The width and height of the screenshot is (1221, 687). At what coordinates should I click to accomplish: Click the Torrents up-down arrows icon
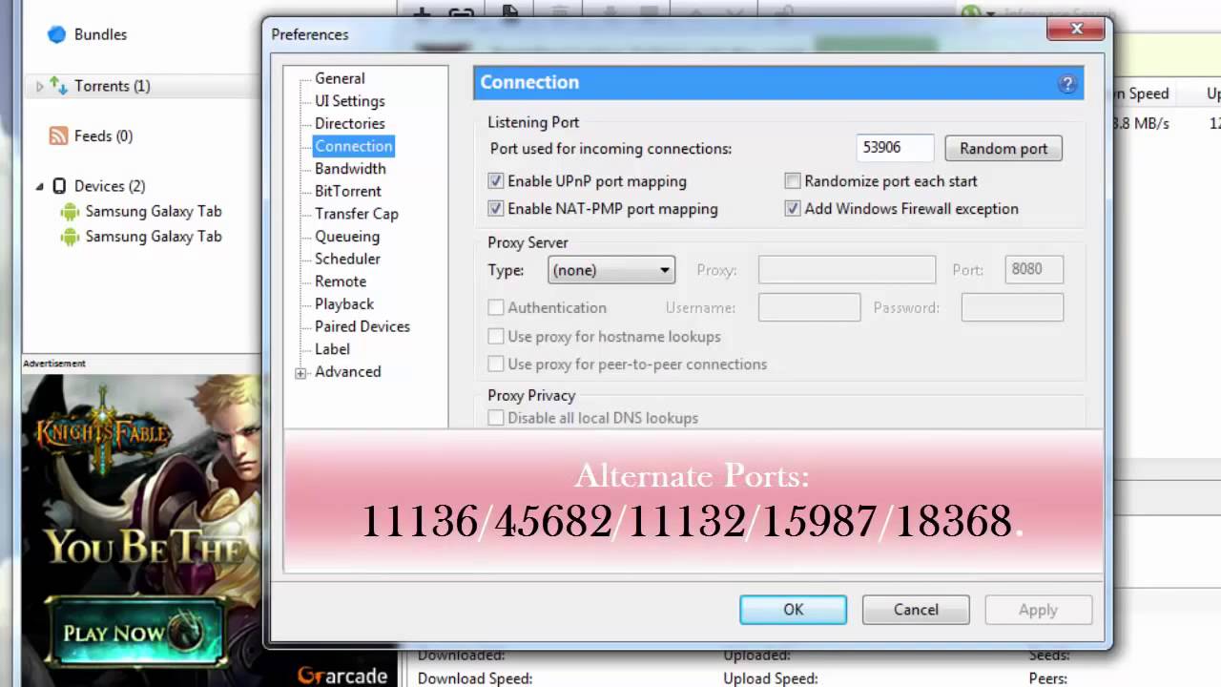pyautogui.click(x=59, y=86)
